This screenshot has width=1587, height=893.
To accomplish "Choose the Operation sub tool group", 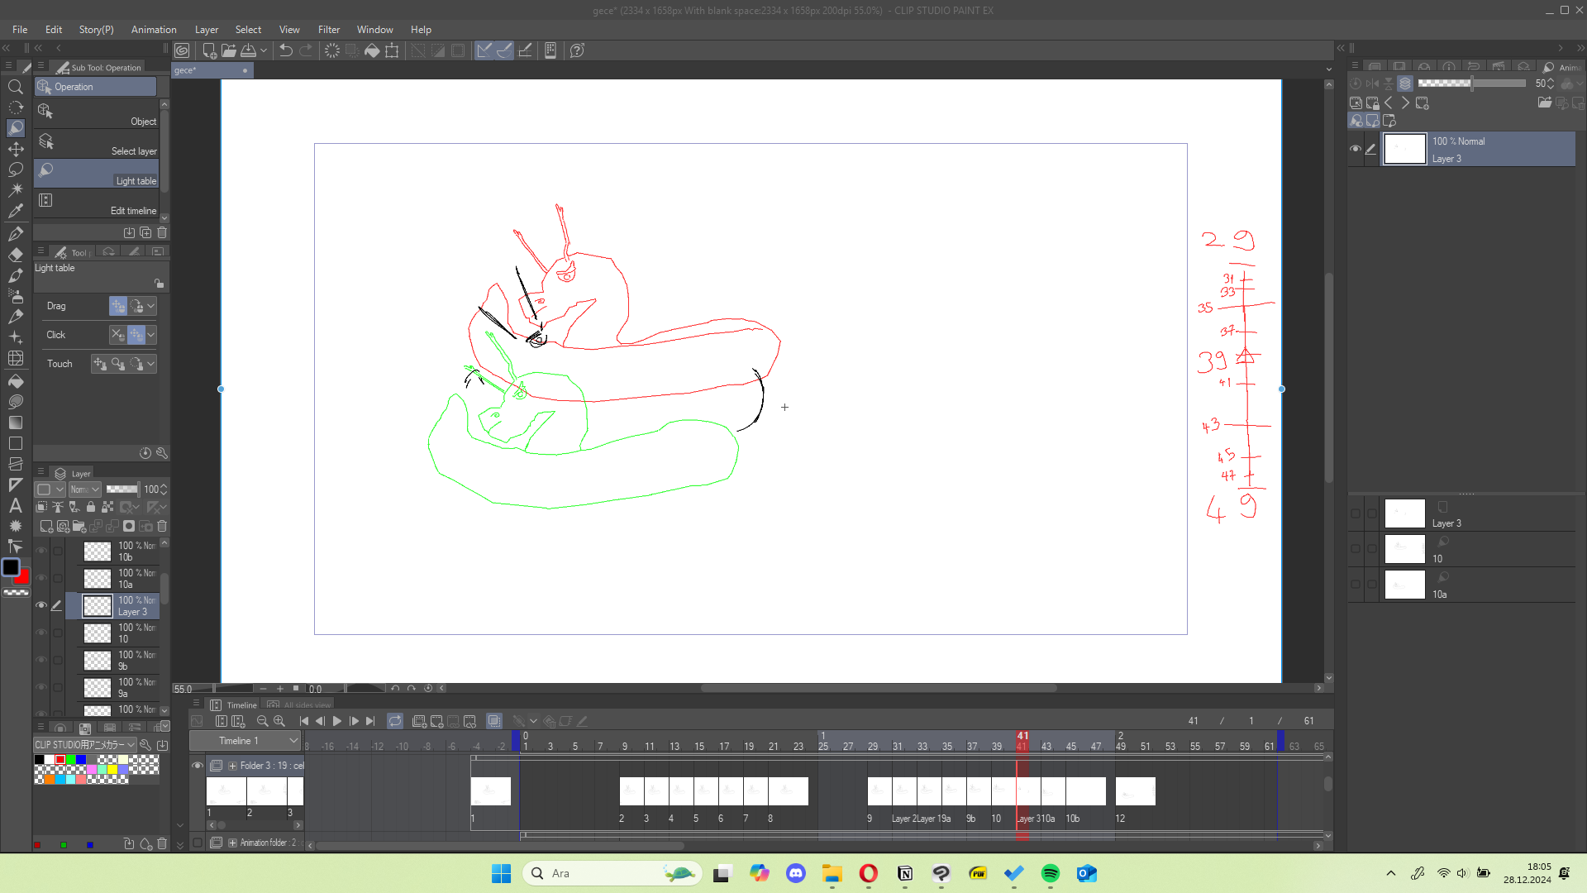I will pos(95,87).
